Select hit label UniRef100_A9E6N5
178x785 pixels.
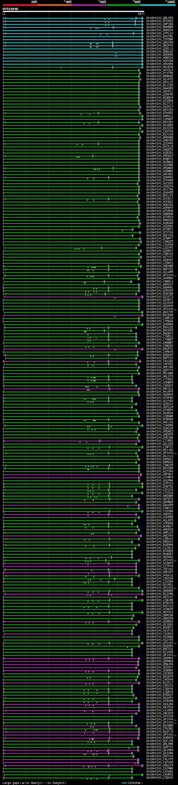(160, 266)
